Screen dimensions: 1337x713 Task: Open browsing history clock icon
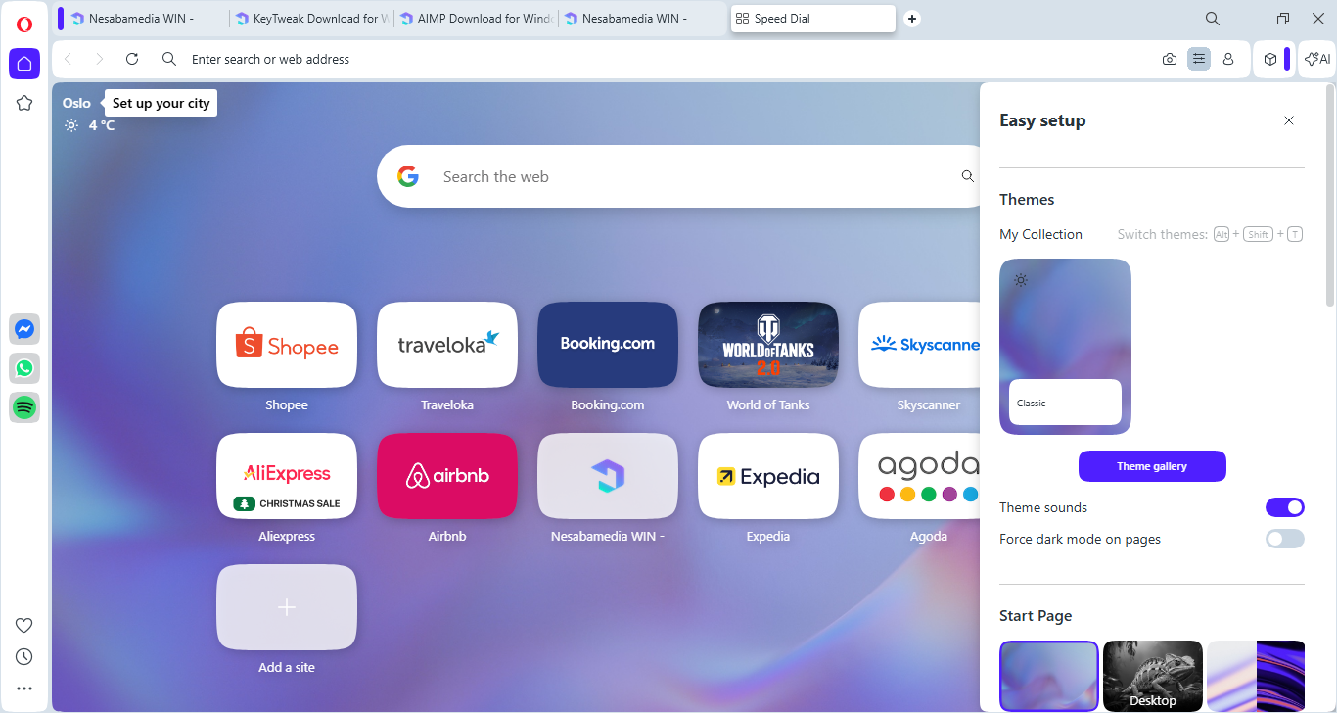(x=24, y=656)
